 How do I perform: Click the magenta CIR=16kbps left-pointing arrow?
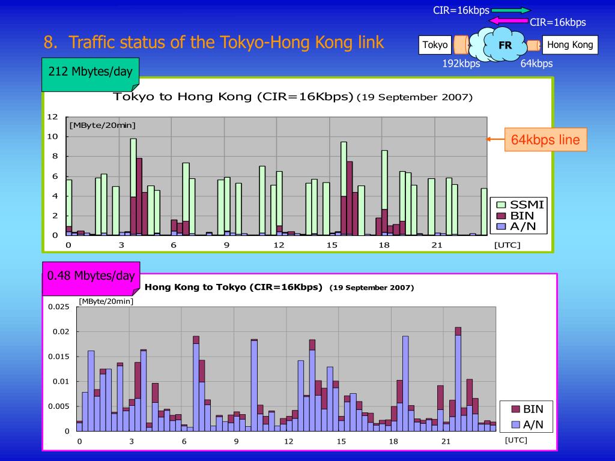(509, 21)
